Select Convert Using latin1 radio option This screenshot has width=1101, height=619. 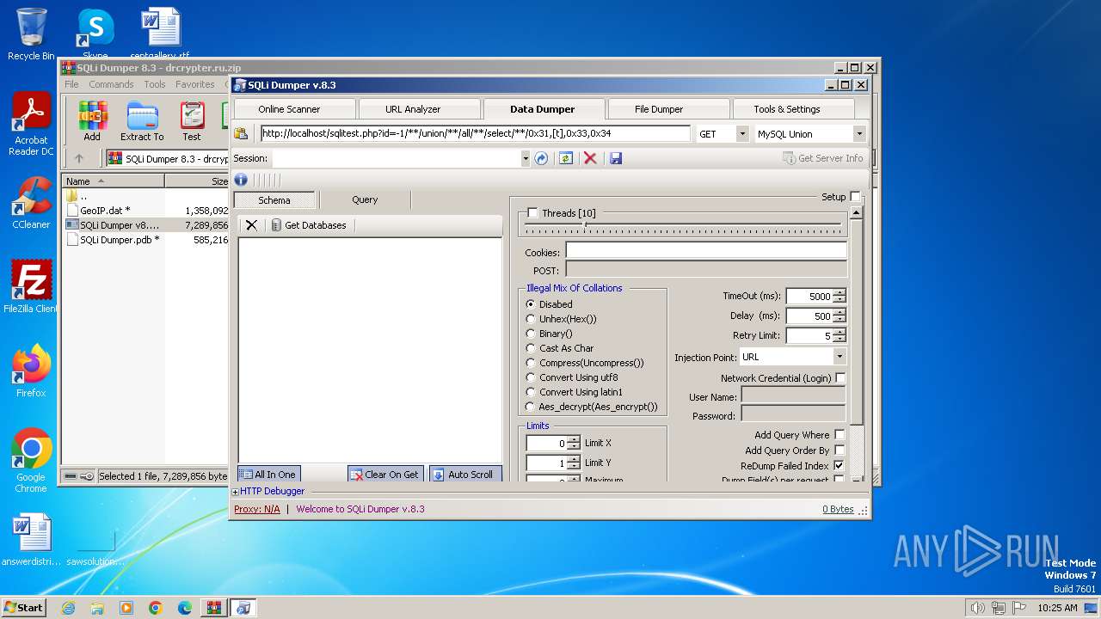coord(531,392)
